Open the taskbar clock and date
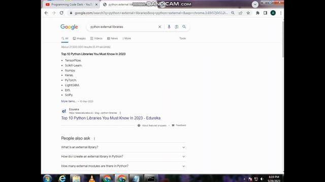The width and height of the screenshot is (325, 182). (x=274, y=178)
